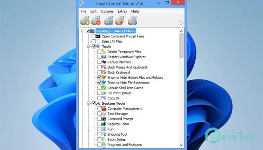Click the globe icon next to Restart Windows Explorer
The width and height of the screenshot is (263, 150).
tap(104, 57)
